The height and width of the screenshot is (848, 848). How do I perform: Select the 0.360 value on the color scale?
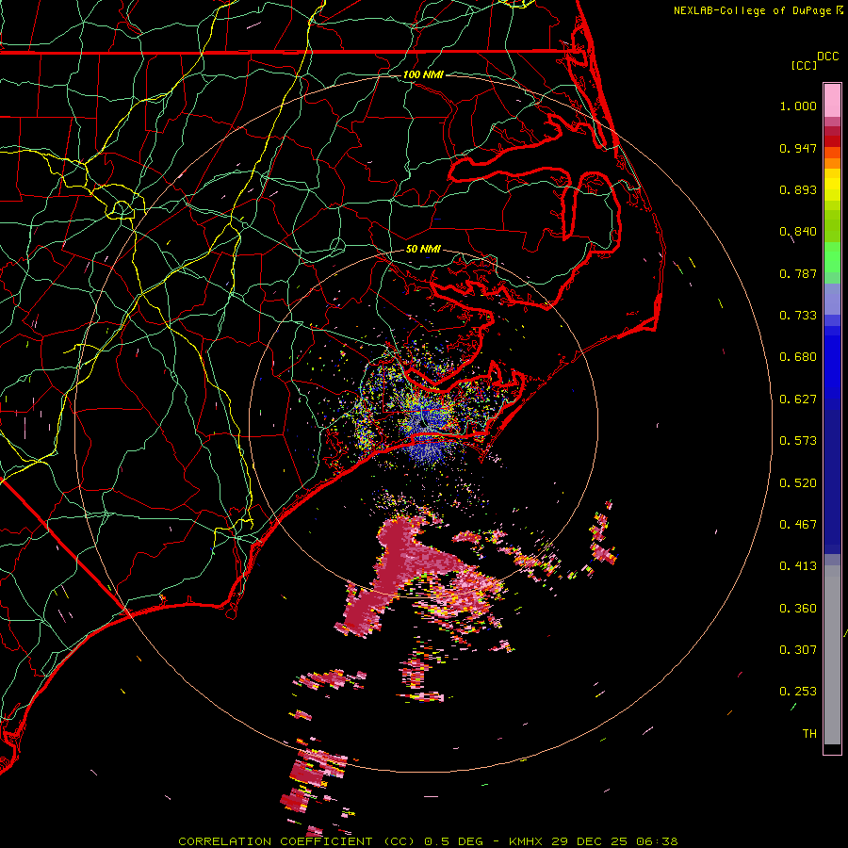[798, 609]
